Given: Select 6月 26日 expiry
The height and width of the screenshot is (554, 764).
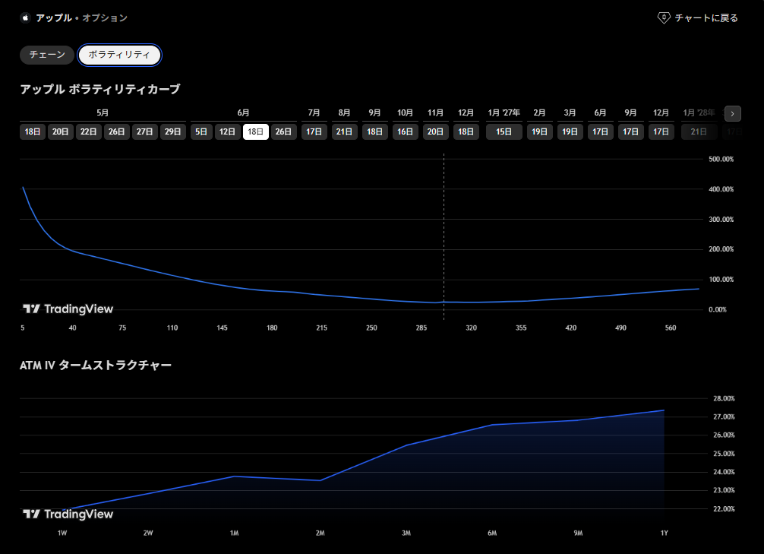Looking at the screenshot, I should coord(283,131).
